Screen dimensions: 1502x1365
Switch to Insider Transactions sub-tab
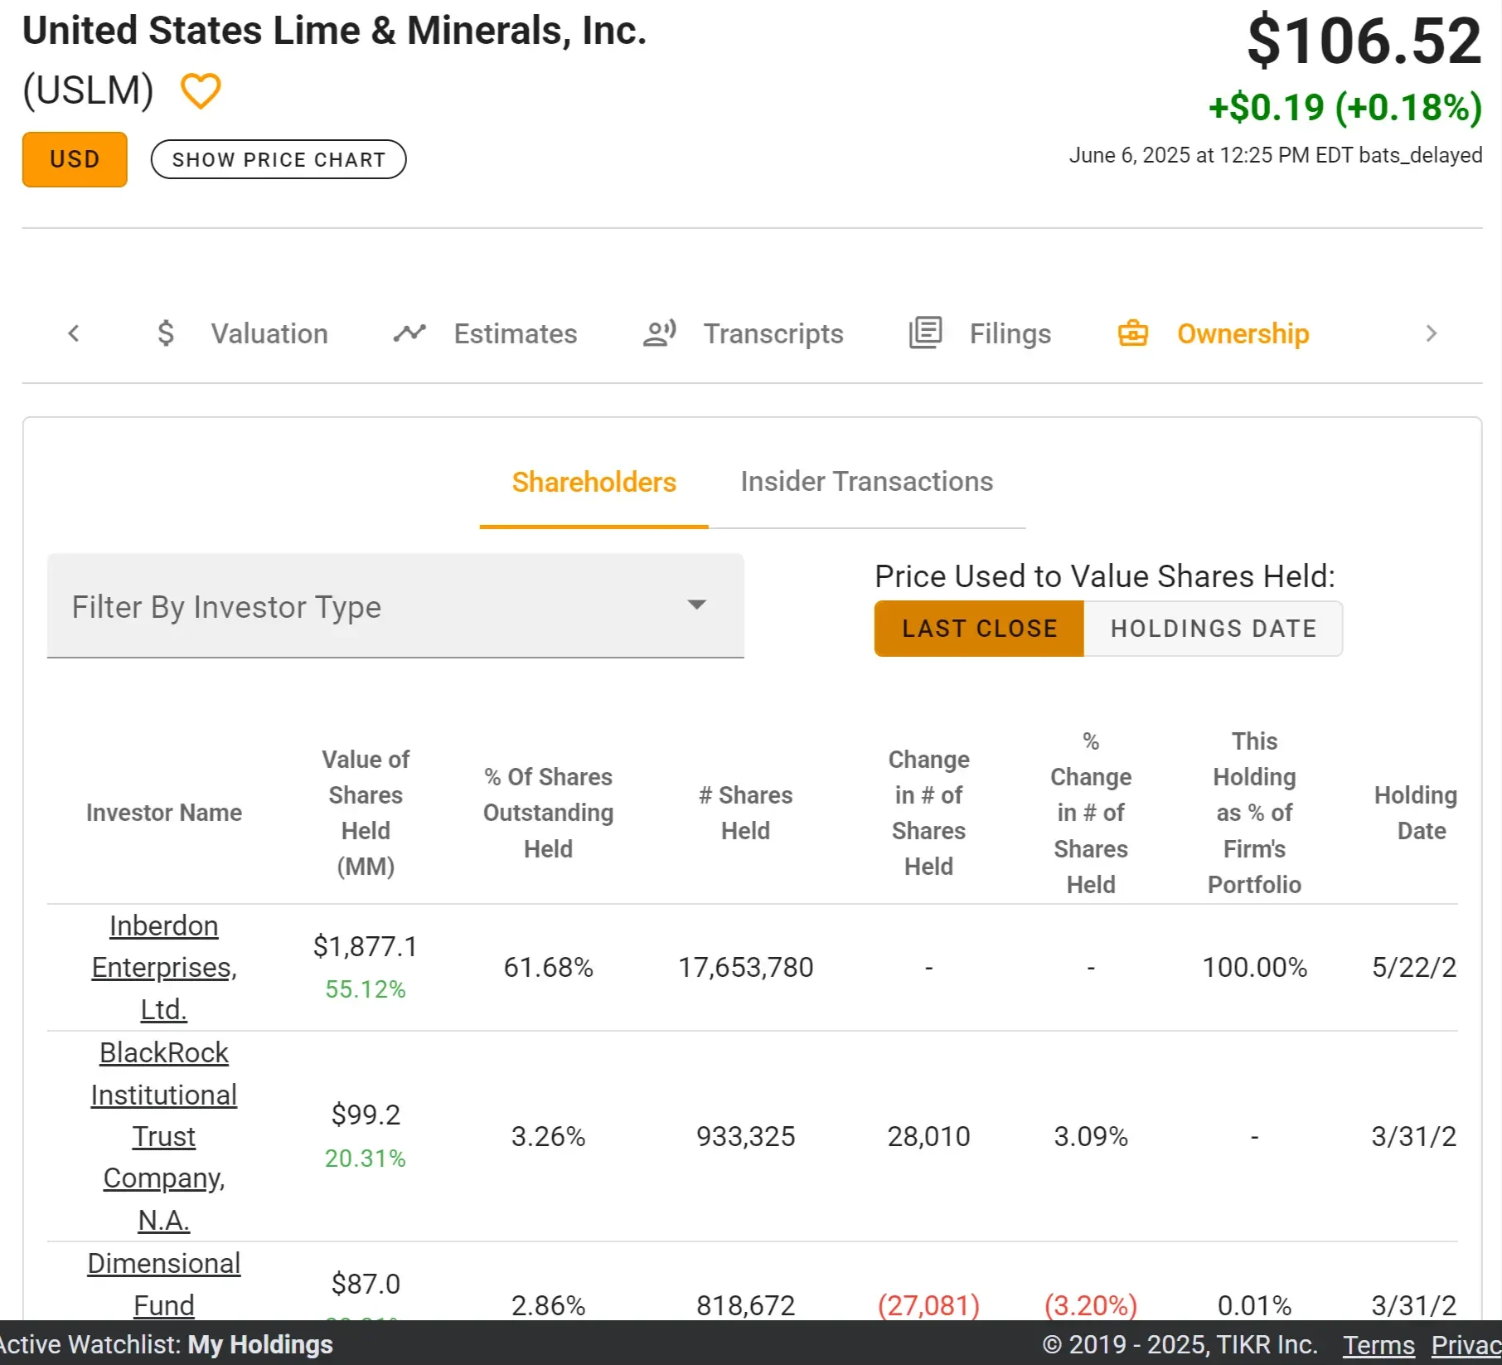[x=867, y=482]
